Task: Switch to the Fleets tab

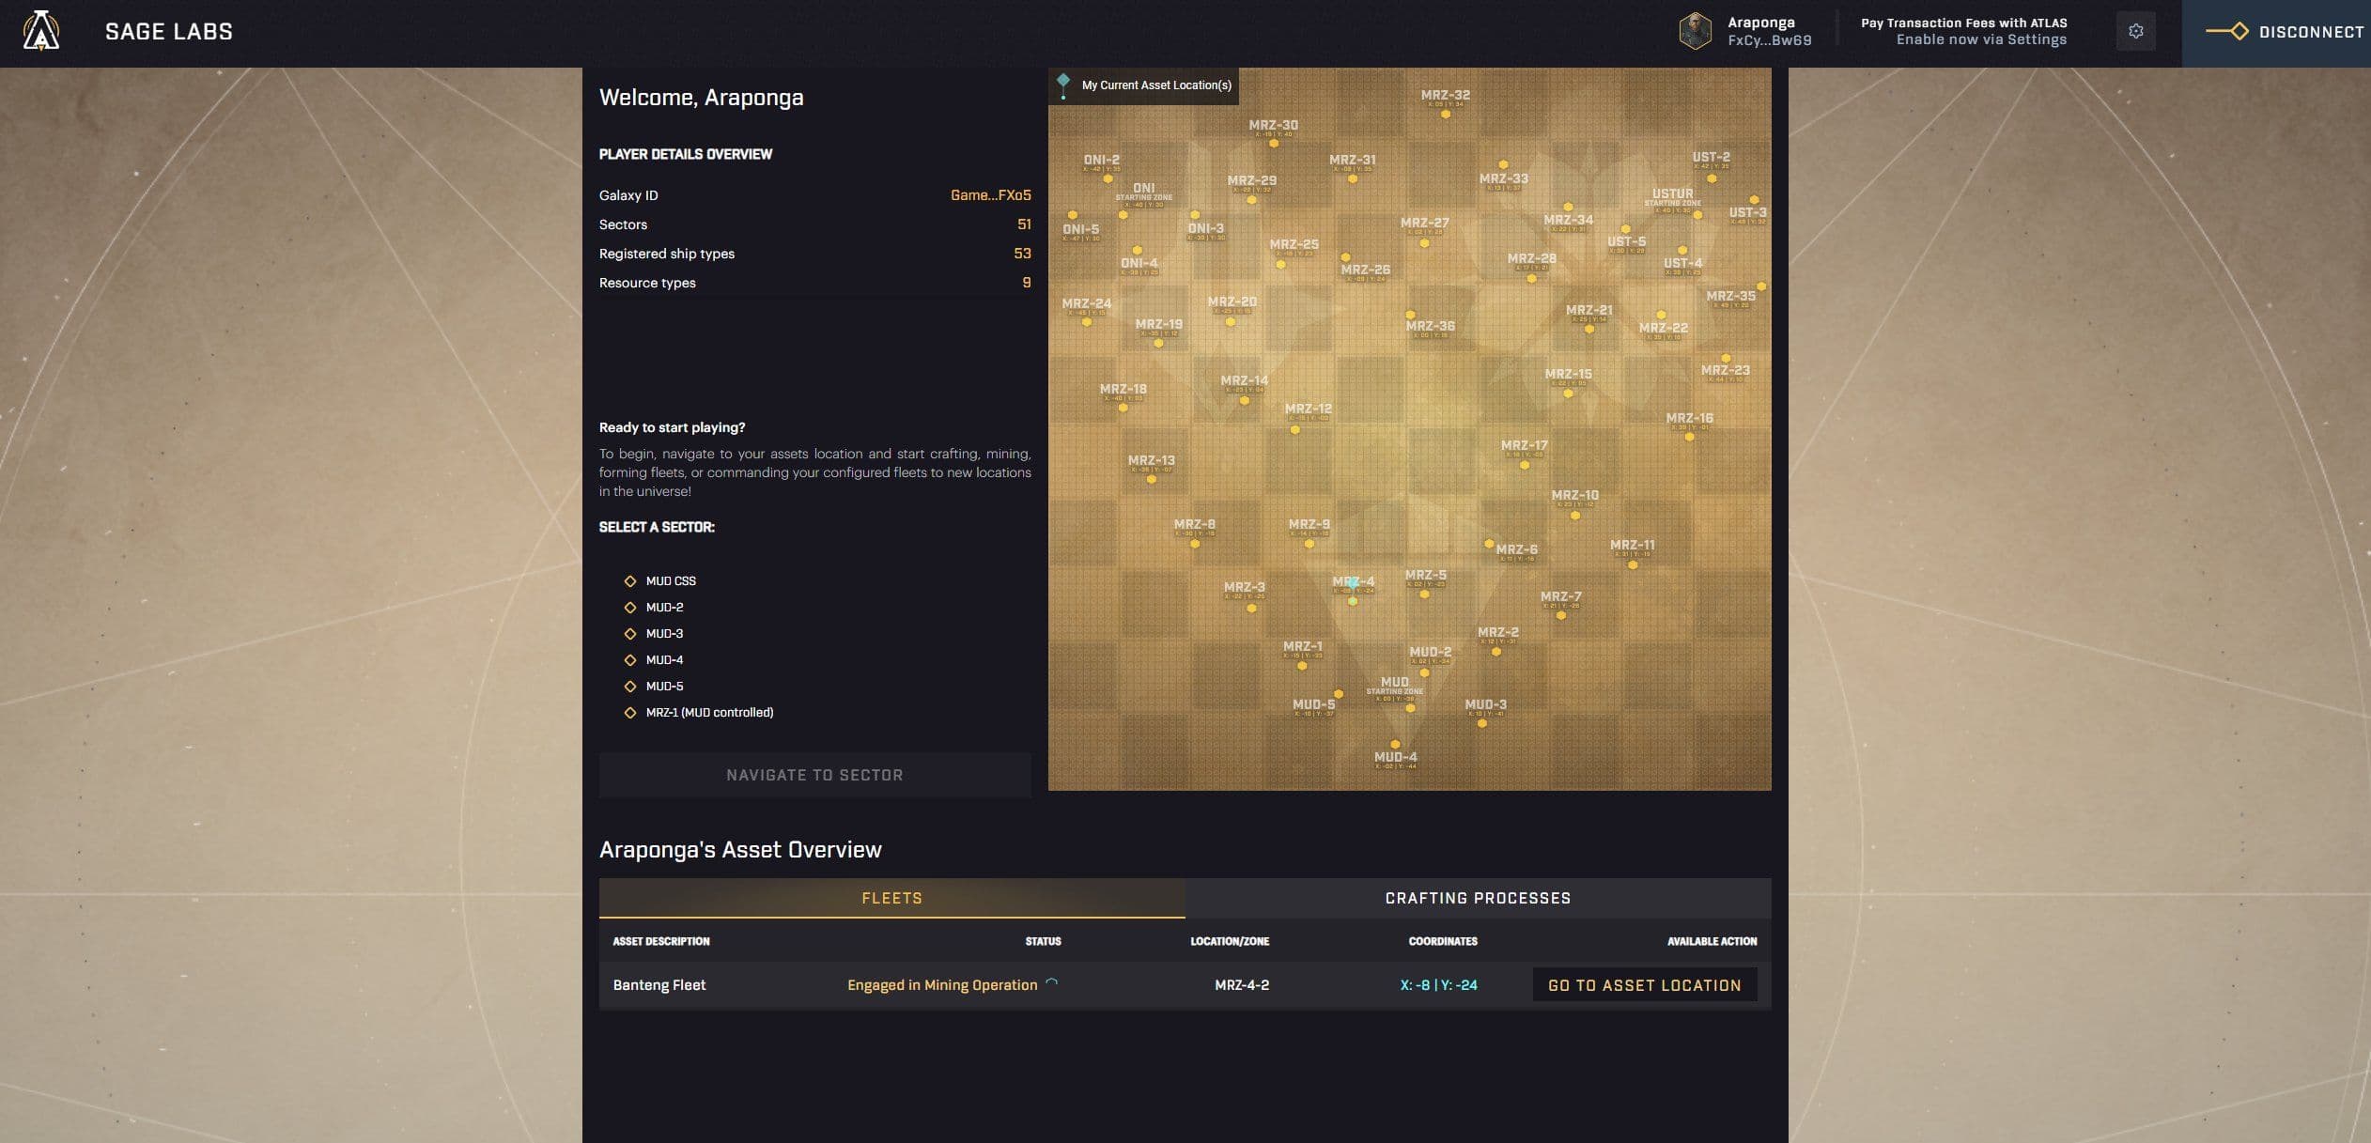Action: tap(891, 898)
